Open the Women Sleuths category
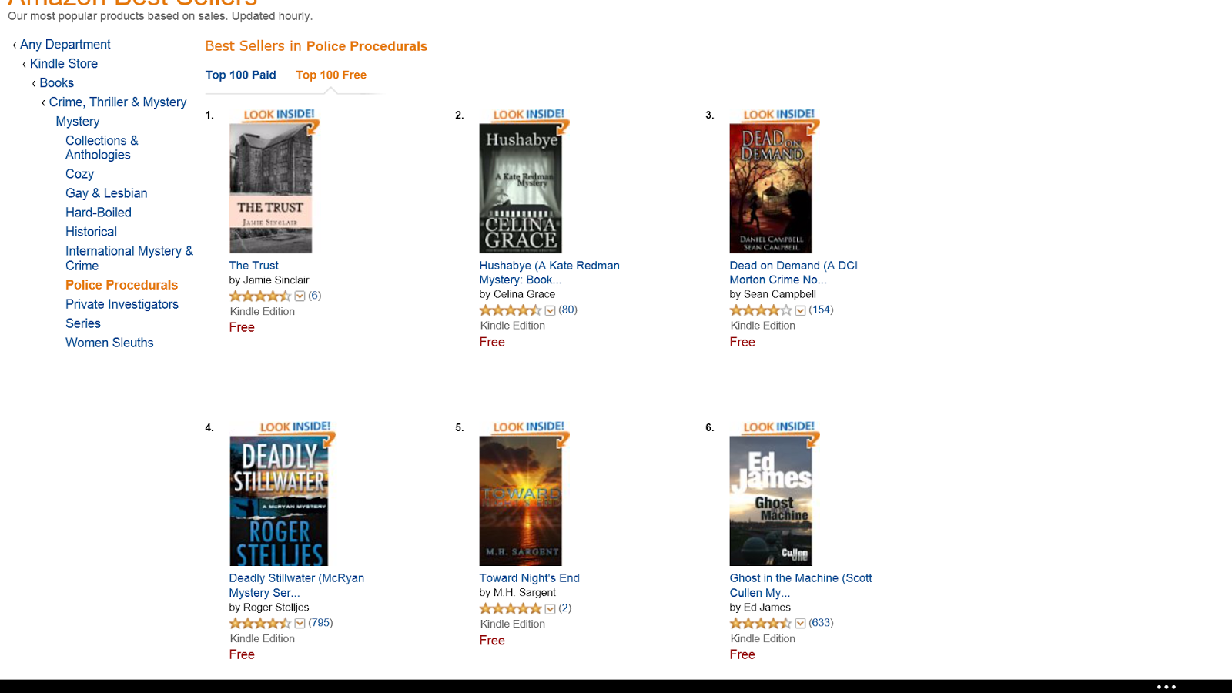1232x693 pixels. coord(109,343)
